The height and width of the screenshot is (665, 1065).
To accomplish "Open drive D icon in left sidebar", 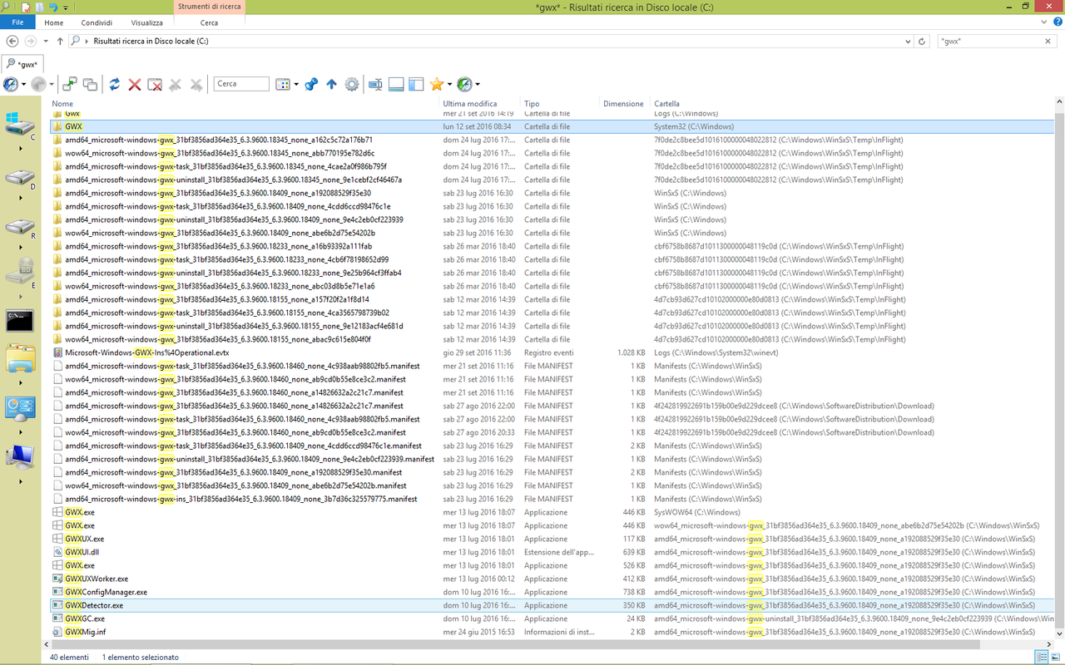I will coord(20,177).
